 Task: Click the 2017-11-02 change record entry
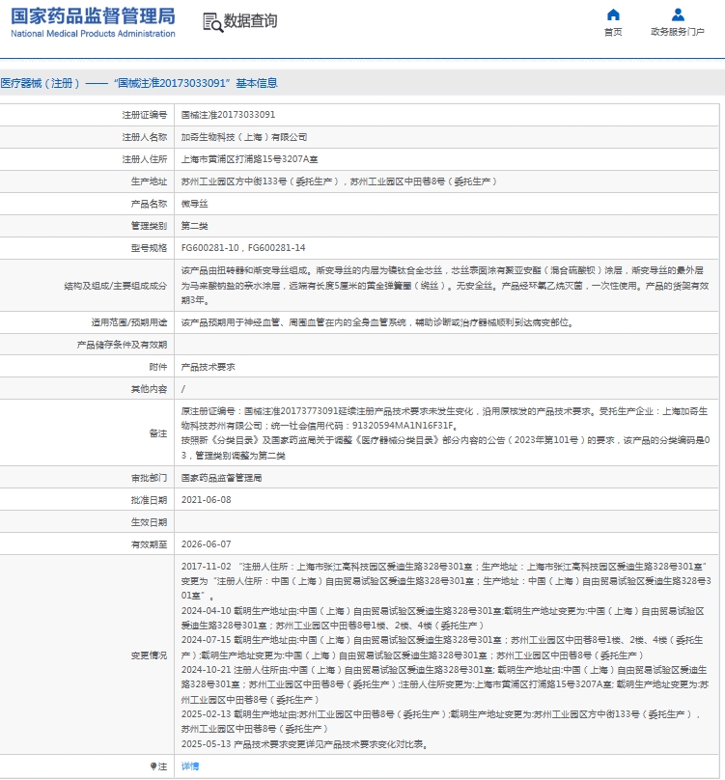click(x=446, y=581)
